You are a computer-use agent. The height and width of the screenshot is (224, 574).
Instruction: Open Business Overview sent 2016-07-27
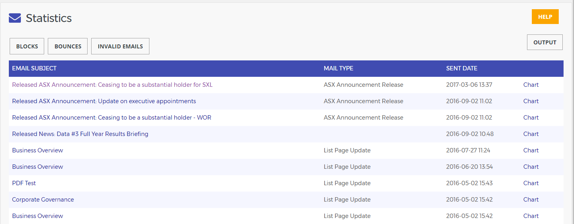click(37, 150)
